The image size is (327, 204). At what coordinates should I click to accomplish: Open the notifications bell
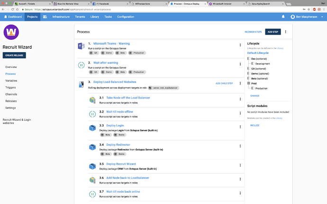click(x=283, y=17)
